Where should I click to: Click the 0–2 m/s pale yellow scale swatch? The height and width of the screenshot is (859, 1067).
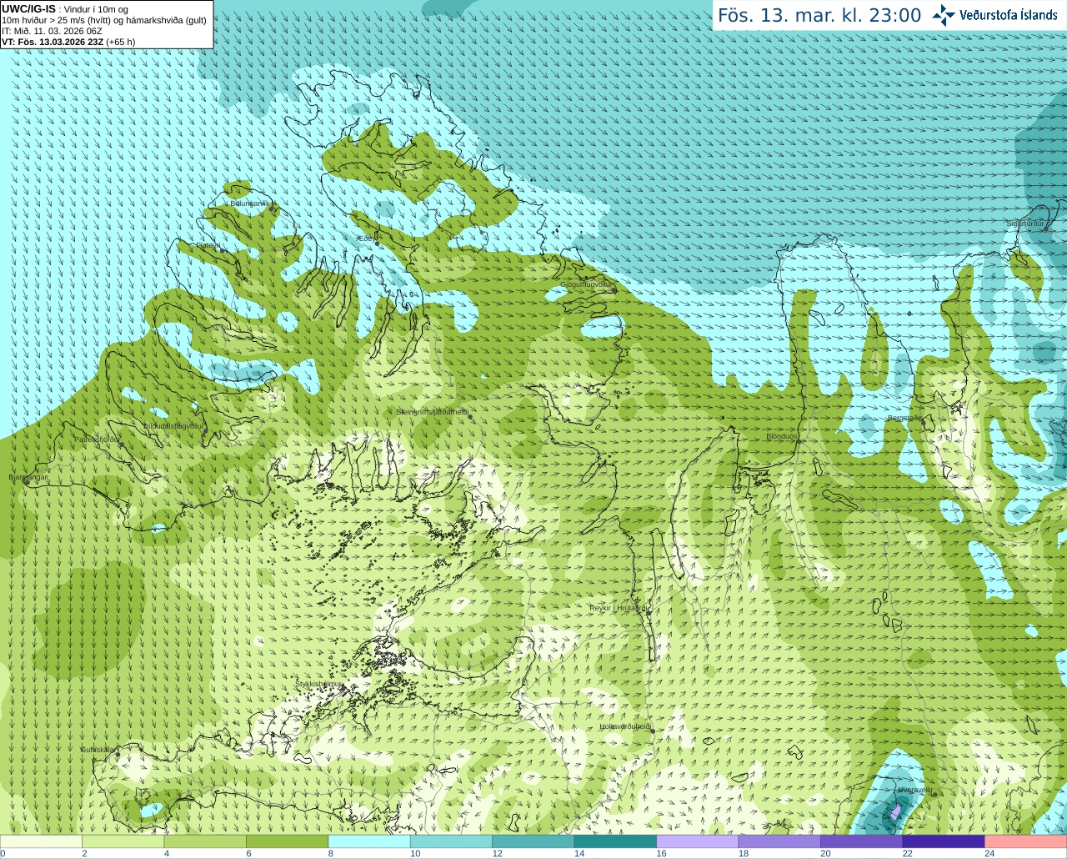41,841
